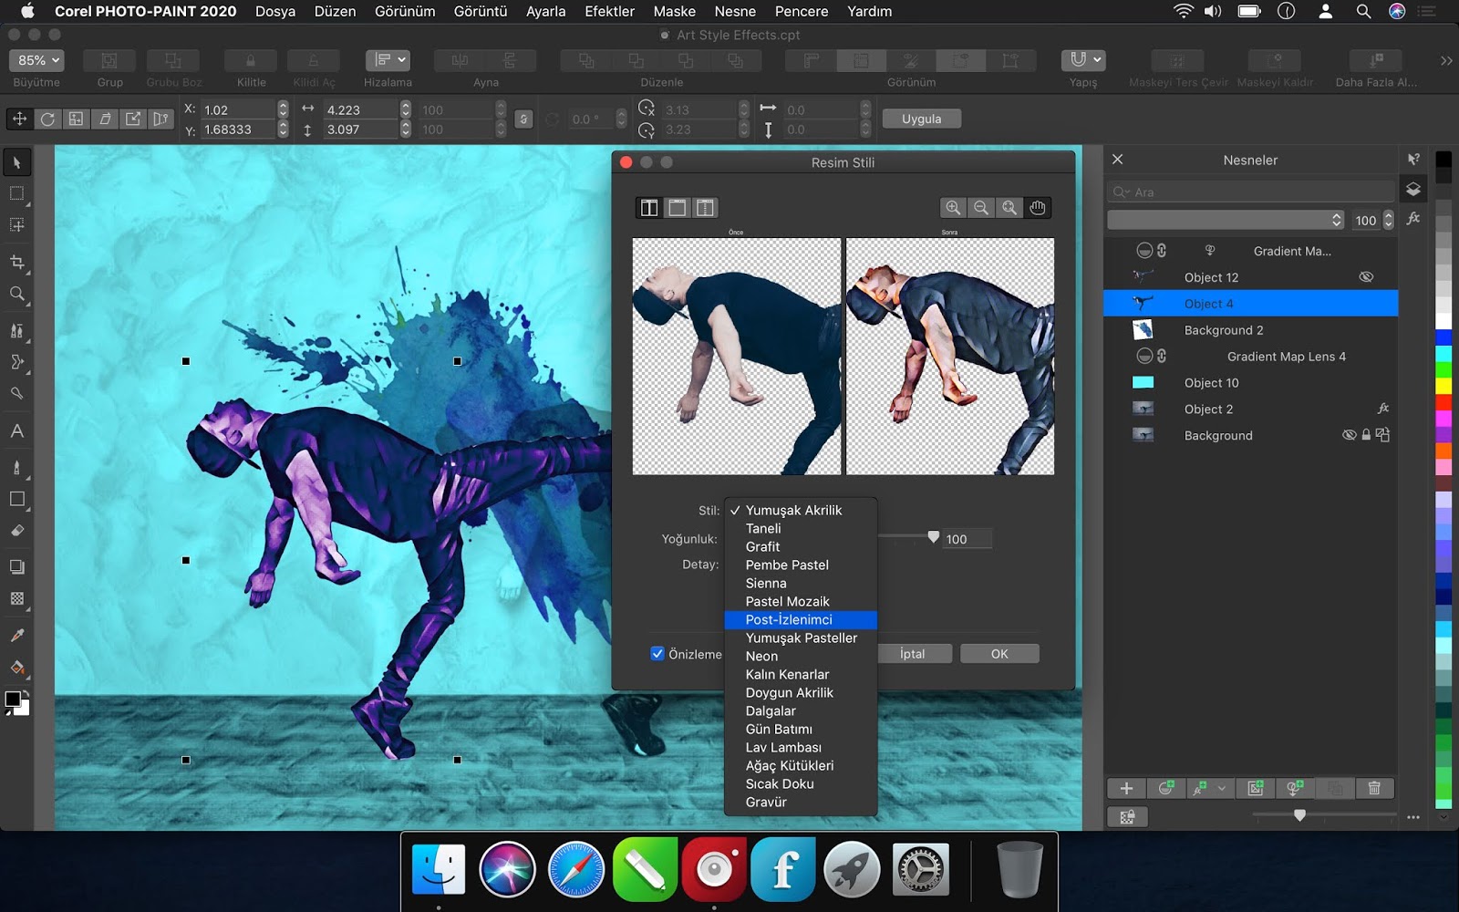1459x912 pixels.
Task: Click the fx effects icon beside opacity
Action: tap(1413, 219)
